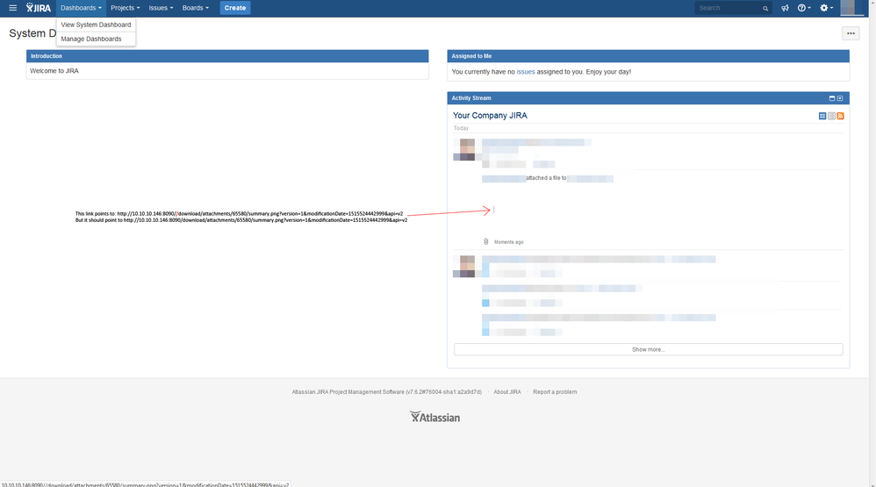Click the second activity user avatar
Image resolution: width=876 pixels, height=487 pixels.
click(464, 267)
